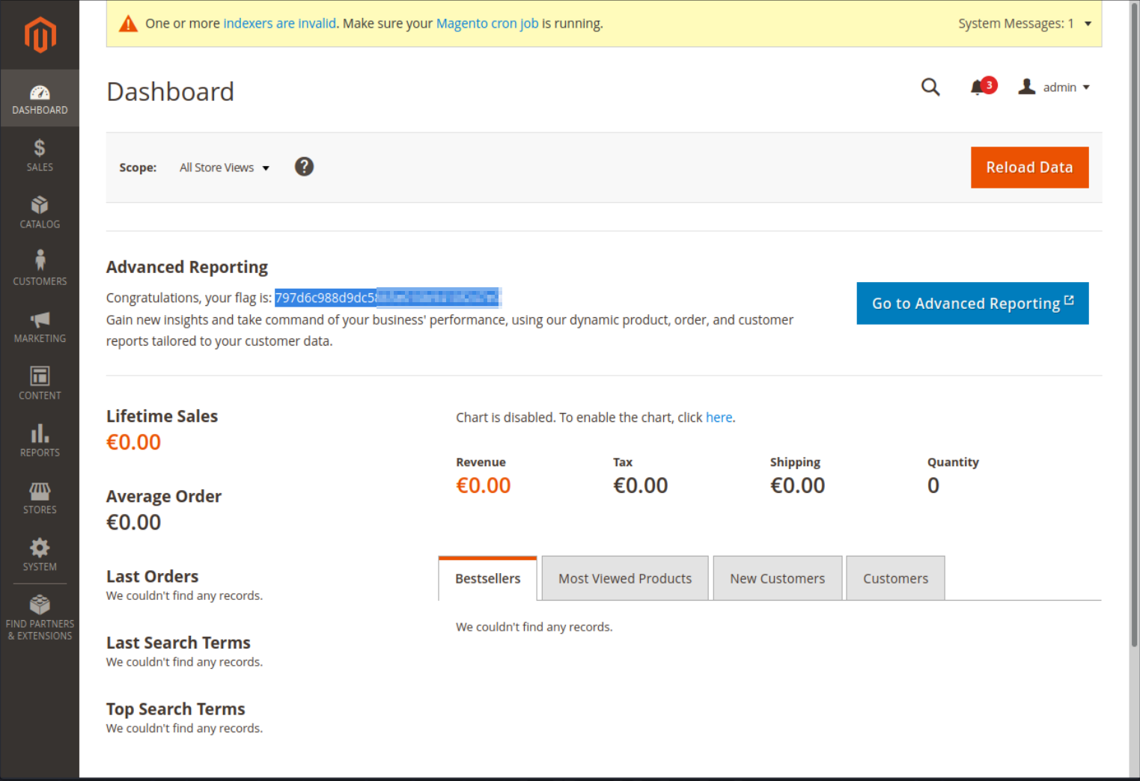Open the Customers sidebar menu

40,269
